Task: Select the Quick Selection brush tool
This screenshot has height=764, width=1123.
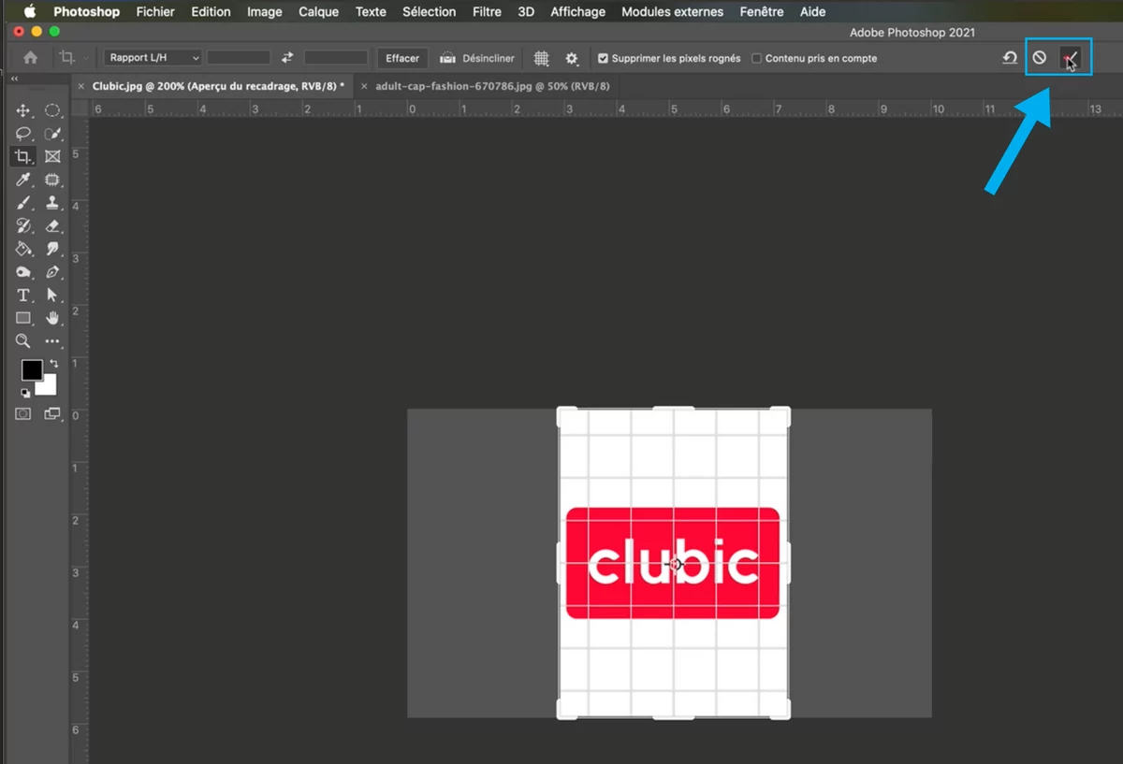Action: [x=52, y=134]
